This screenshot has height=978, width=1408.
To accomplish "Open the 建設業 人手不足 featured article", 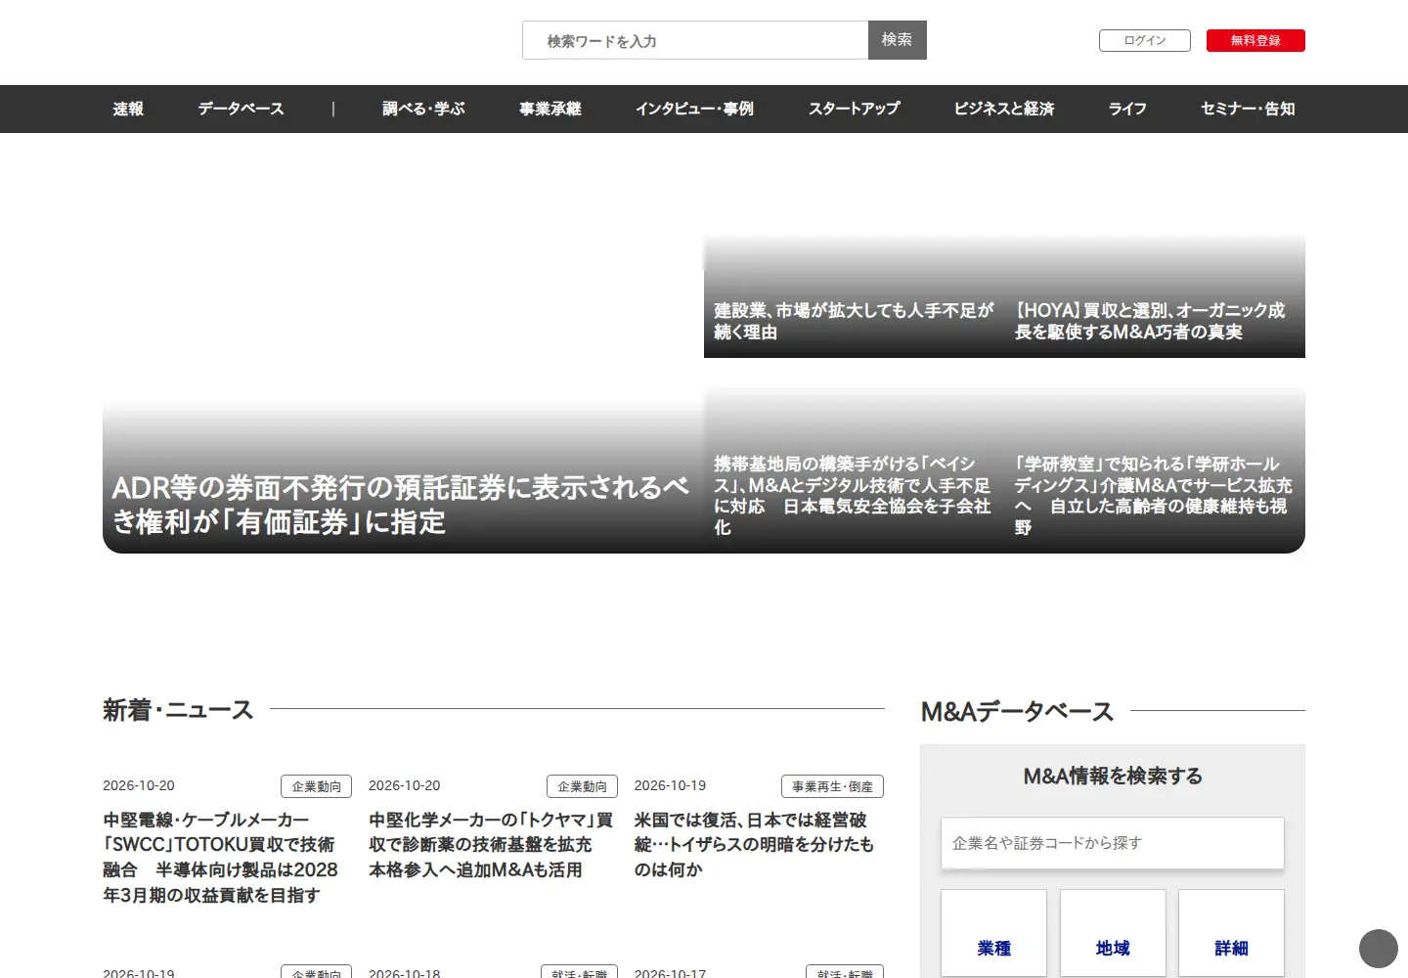I will [x=854, y=321].
